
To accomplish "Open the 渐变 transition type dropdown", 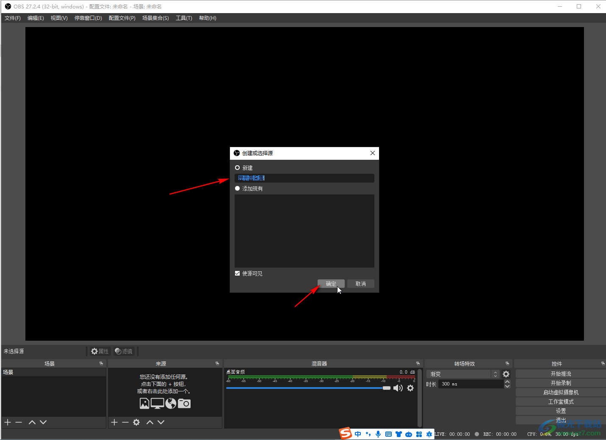I will [x=463, y=374].
